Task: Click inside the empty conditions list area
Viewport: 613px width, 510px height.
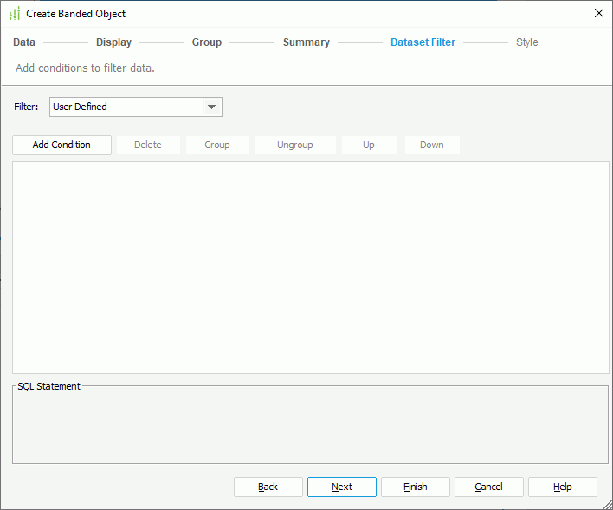Action: point(310,267)
